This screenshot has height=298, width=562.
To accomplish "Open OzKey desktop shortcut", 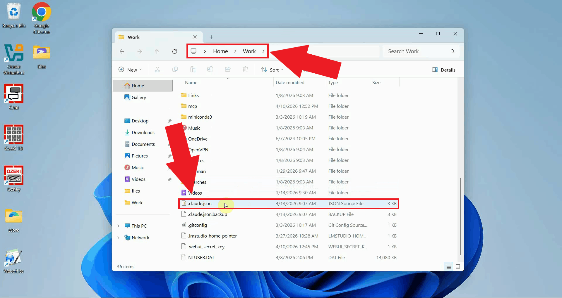I will (x=14, y=179).
